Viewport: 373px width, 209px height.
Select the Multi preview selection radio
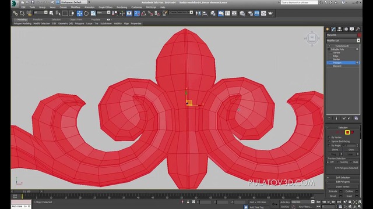[351, 163]
